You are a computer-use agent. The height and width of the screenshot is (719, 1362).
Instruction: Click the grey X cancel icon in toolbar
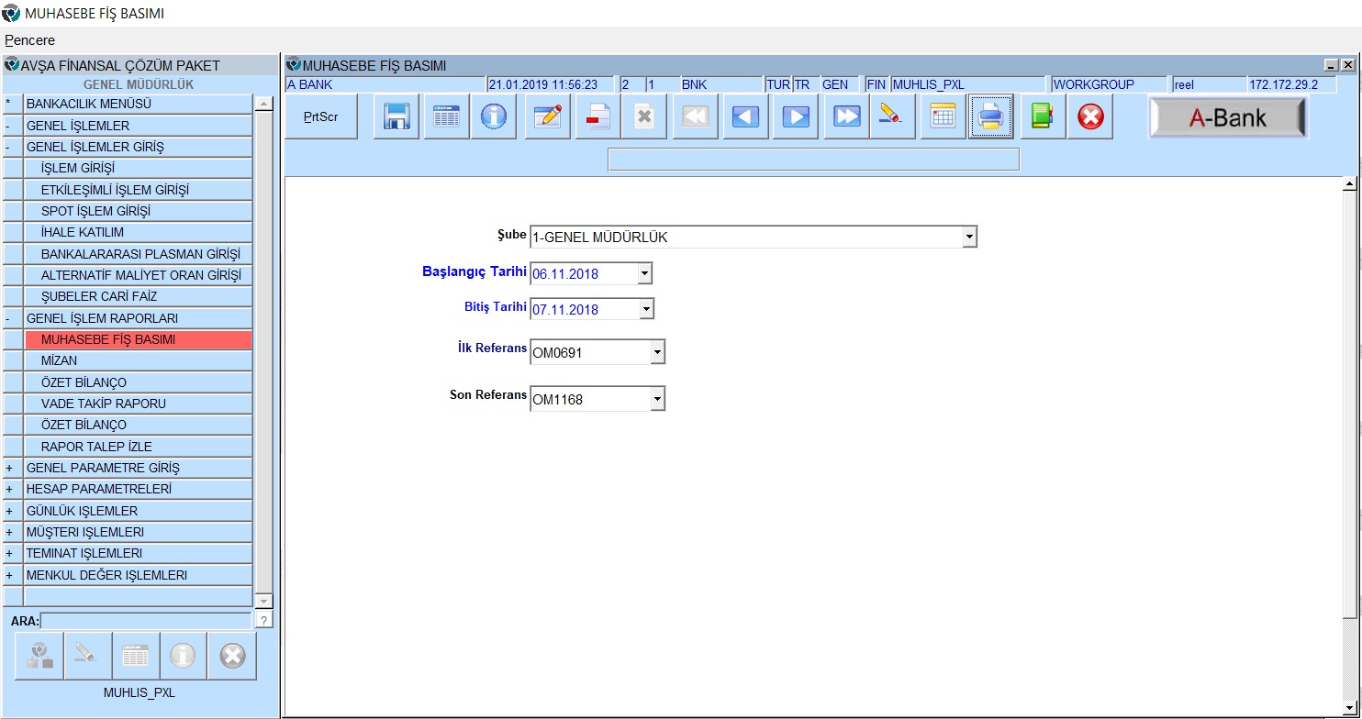point(644,117)
